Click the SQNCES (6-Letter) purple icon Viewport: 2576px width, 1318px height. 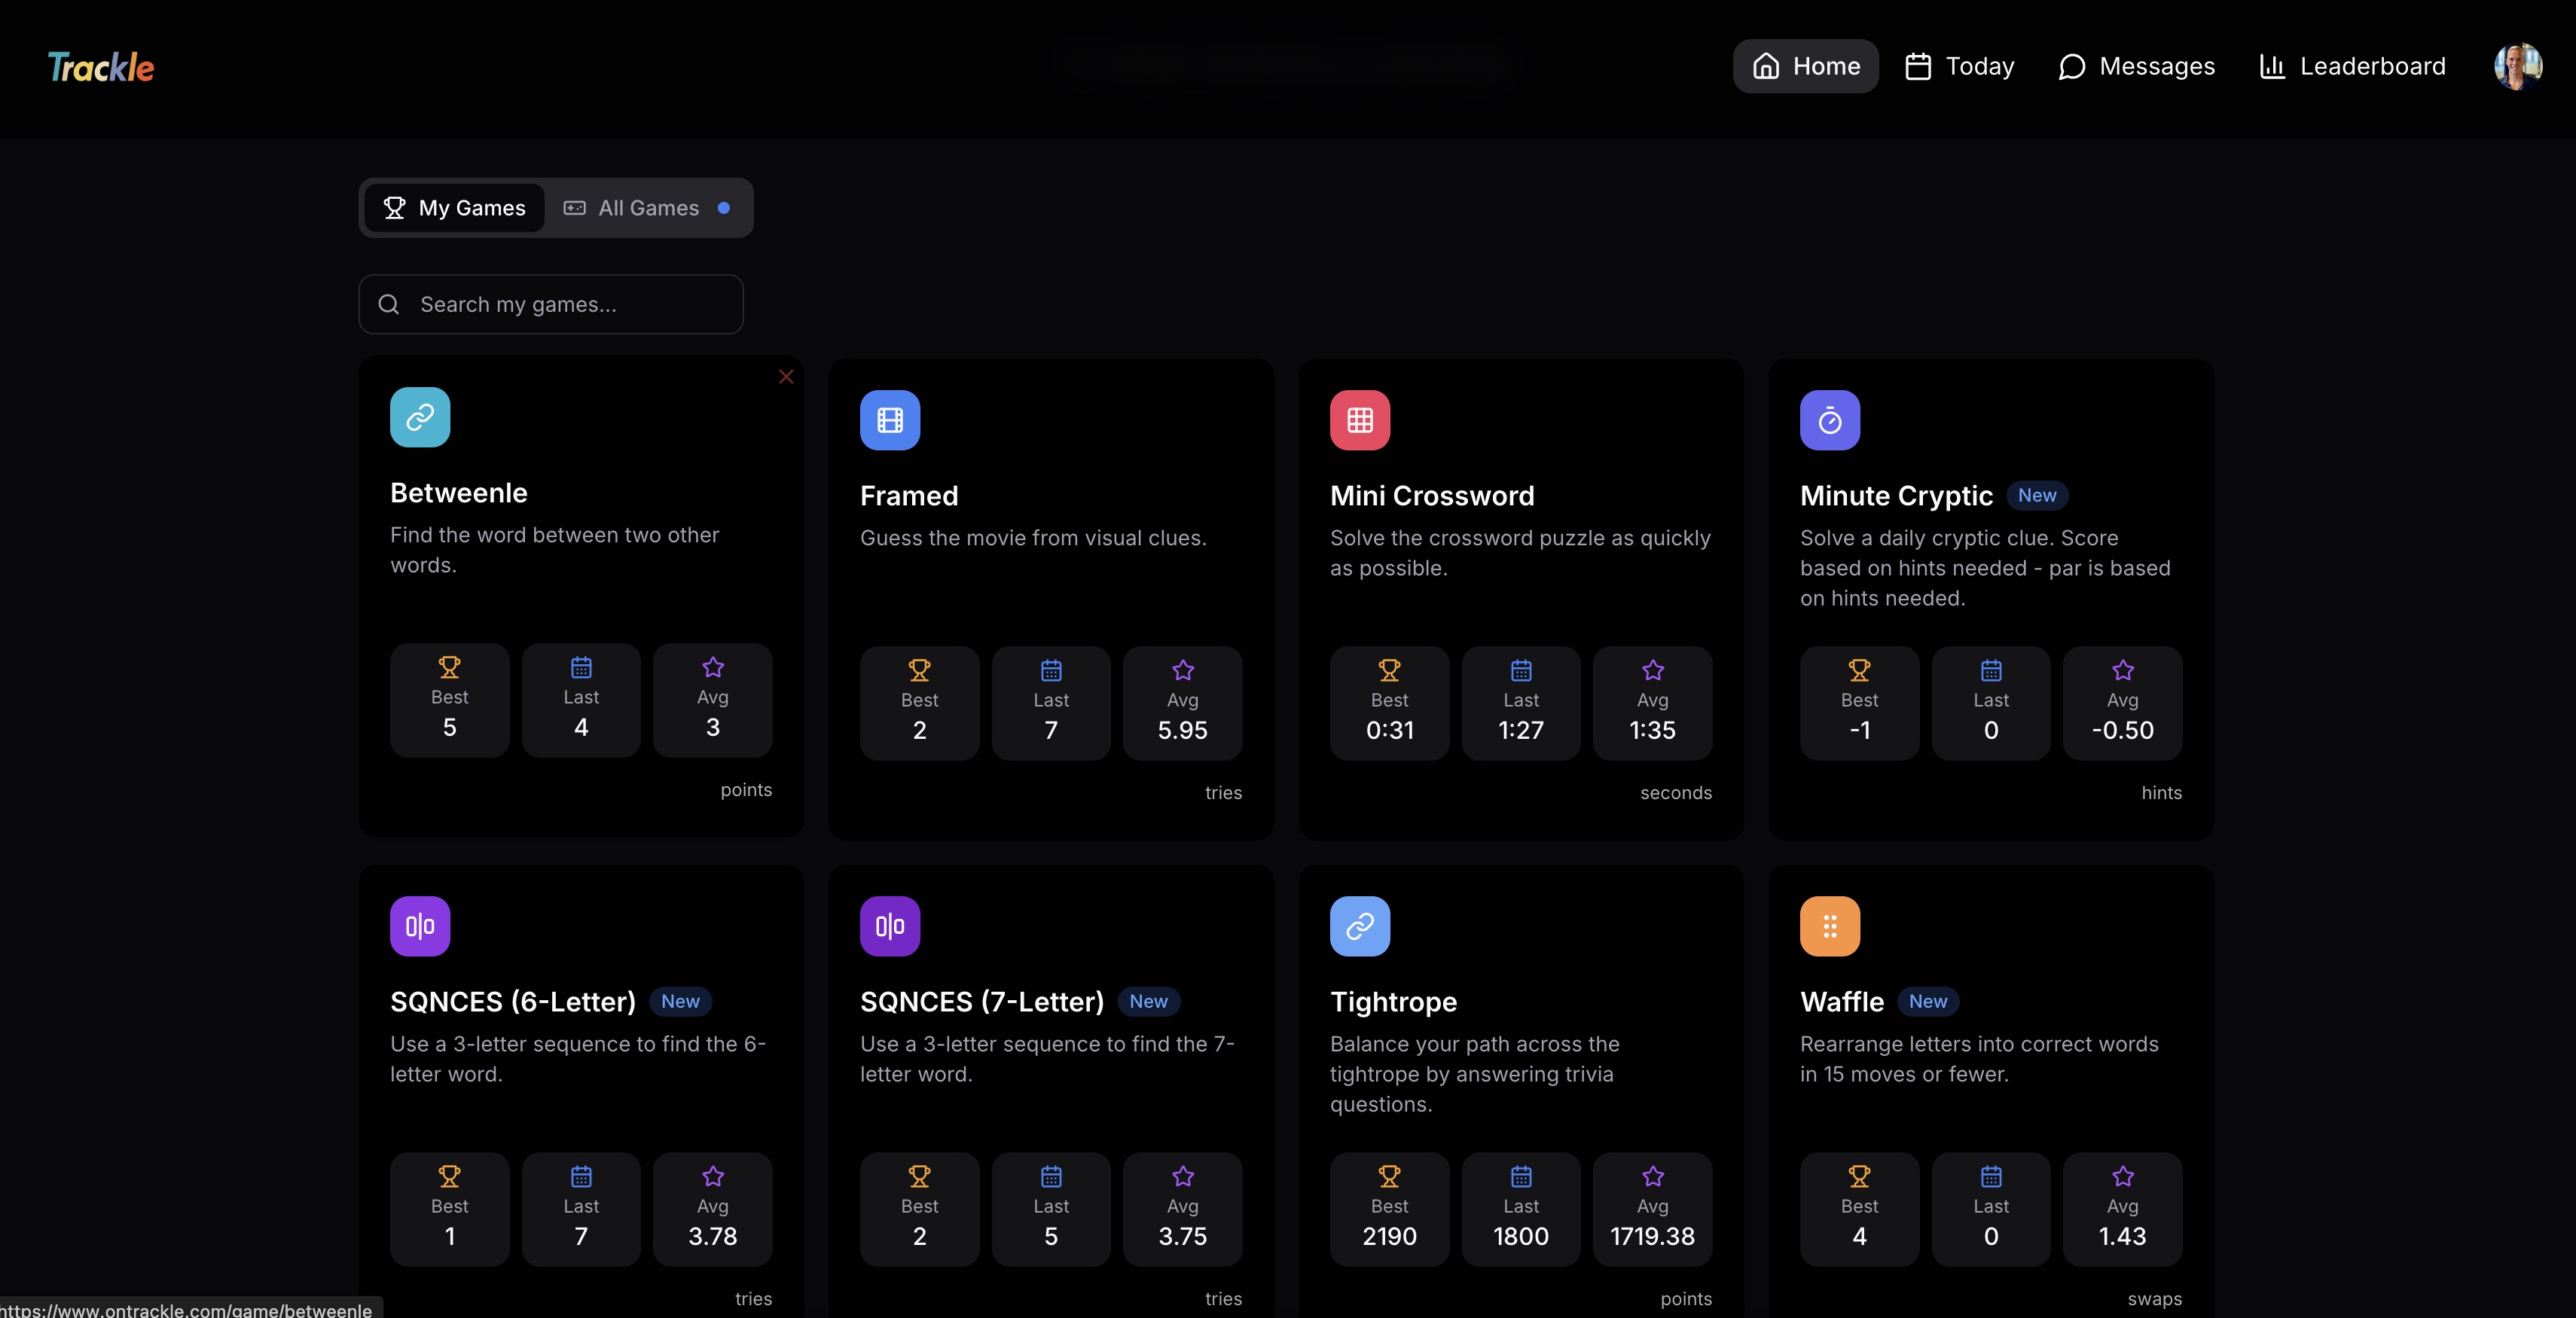[x=420, y=926]
